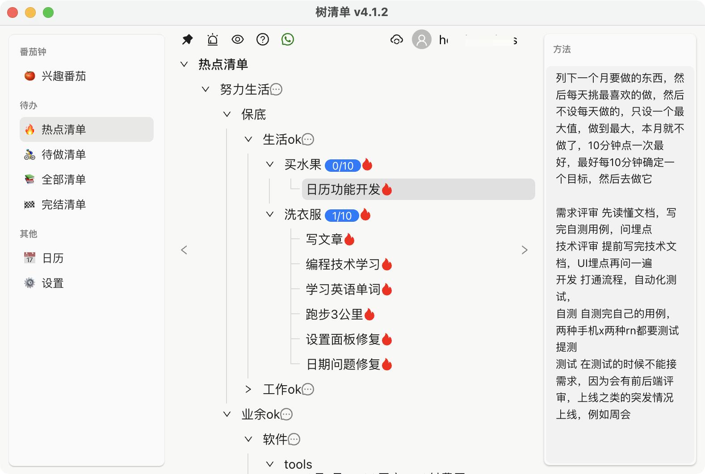Open the help question mark icon
The image size is (705, 474).
tap(263, 40)
